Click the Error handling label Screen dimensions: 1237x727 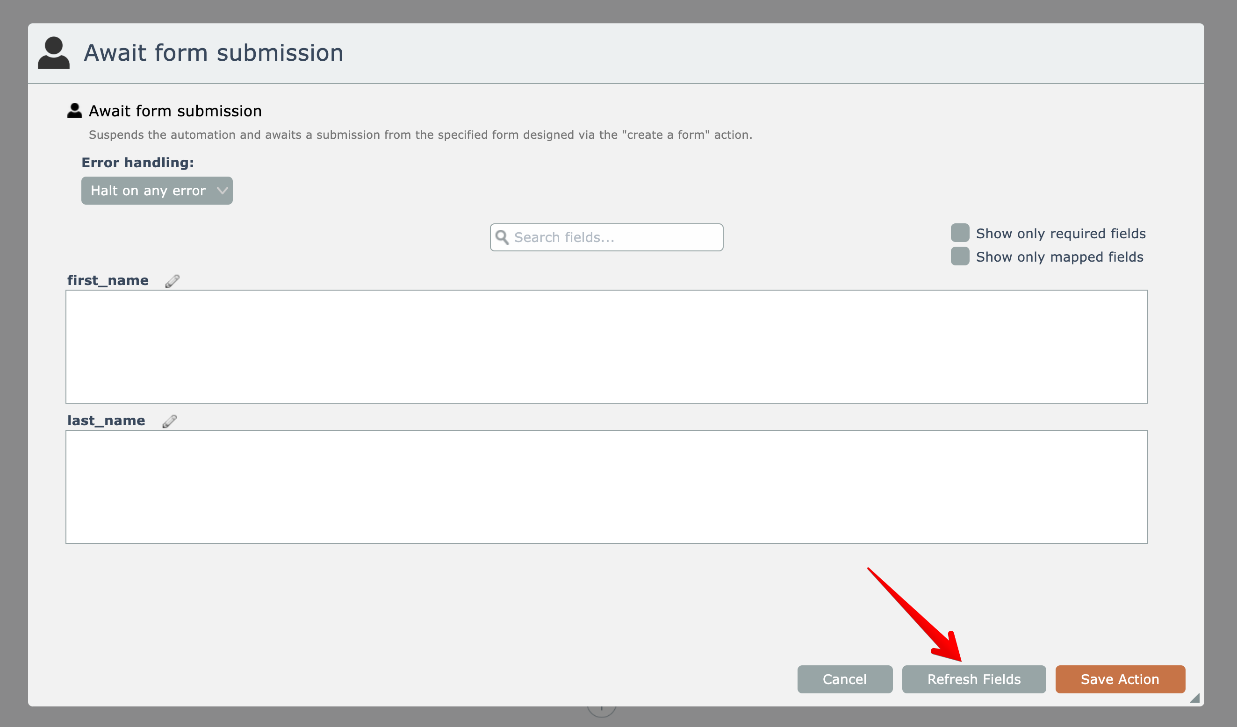click(137, 163)
